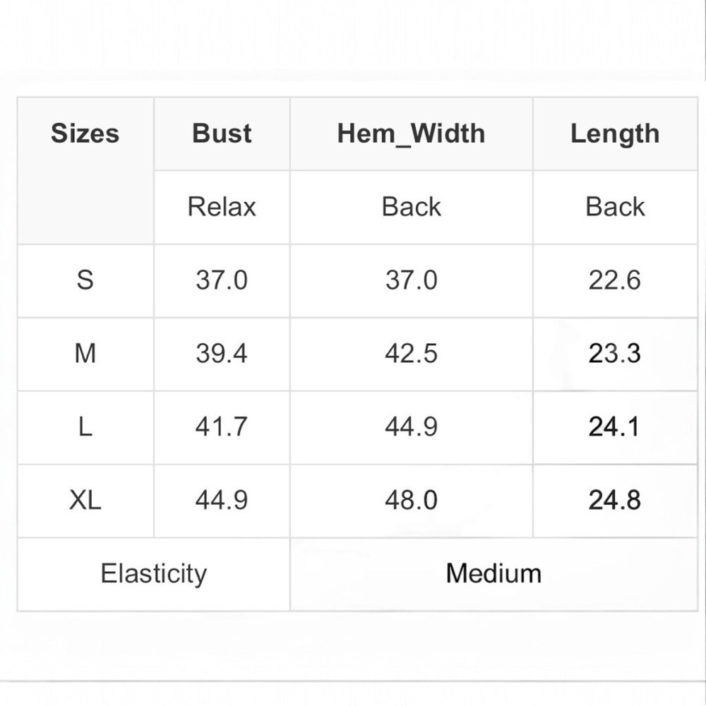Select bust value 39.4 for size M
This screenshot has width=706, height=706.
[x=222, y=354]
